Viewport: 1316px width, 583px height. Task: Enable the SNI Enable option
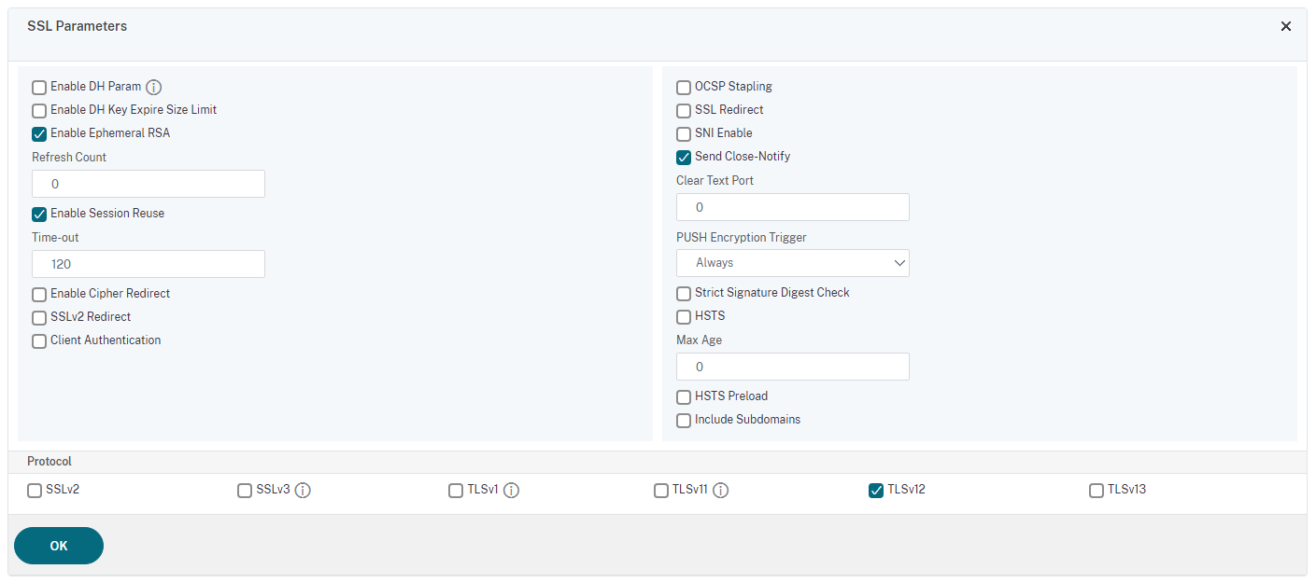coord(684,134)
